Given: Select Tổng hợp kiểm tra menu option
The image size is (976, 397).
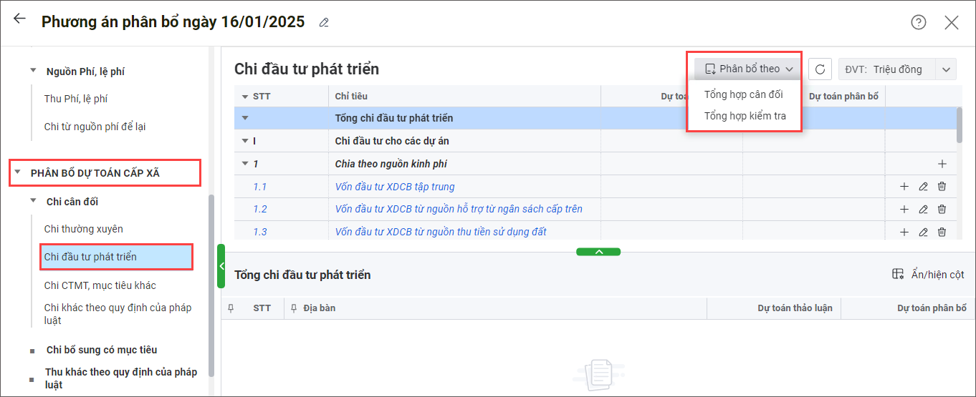Looking at the screenshot, I should [x=745, y=116].
